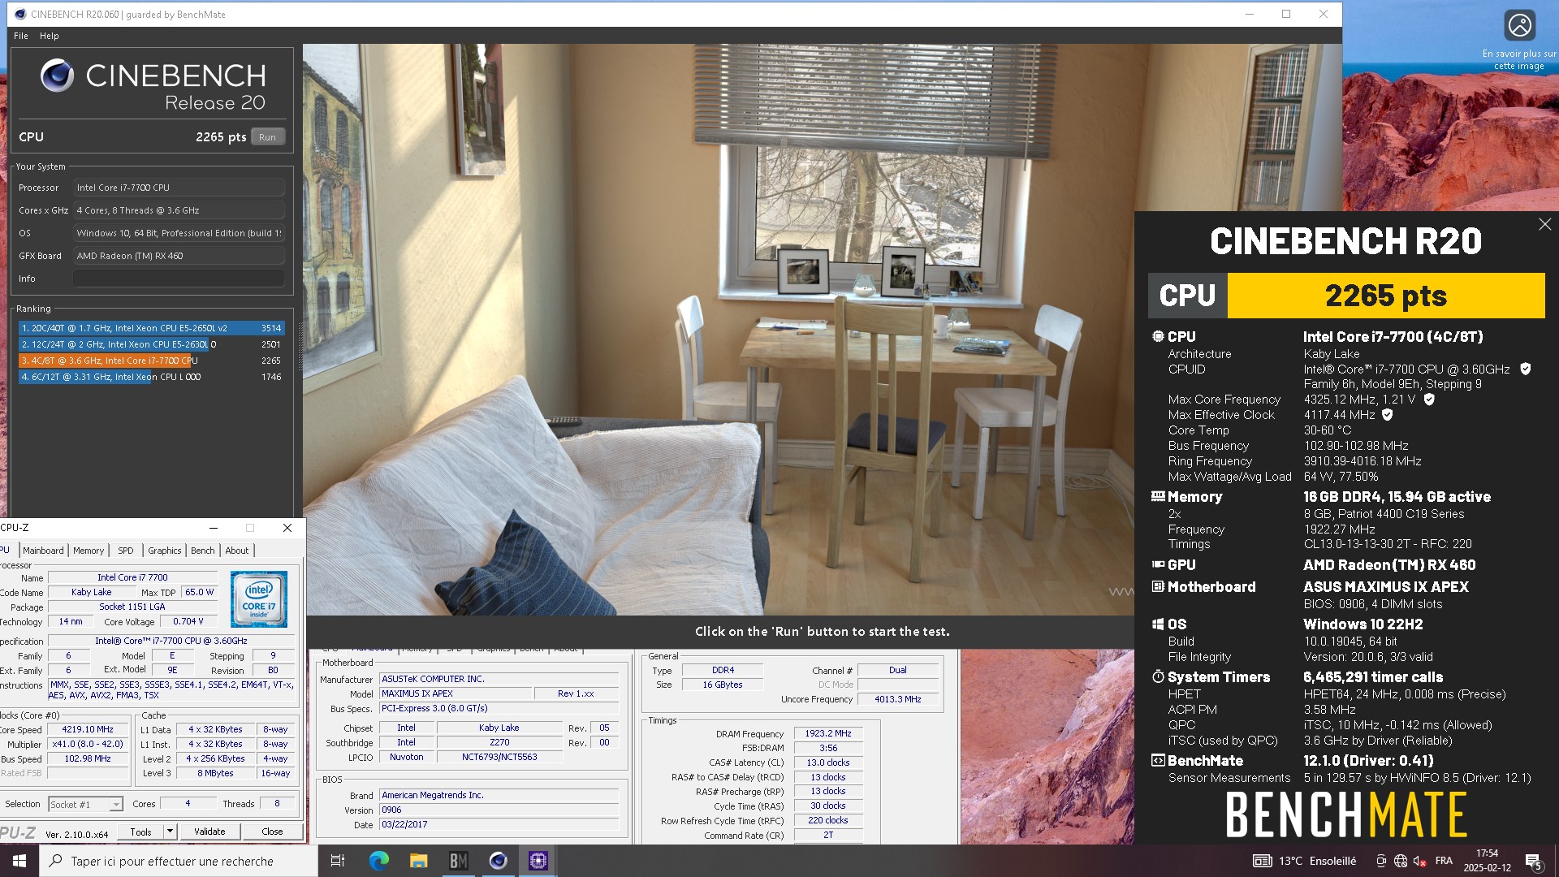This screenshot has height=877, width=1559.
Task: Click the DRAM Frequency value 1923.2 MHz
Action: tap(828, 733)
